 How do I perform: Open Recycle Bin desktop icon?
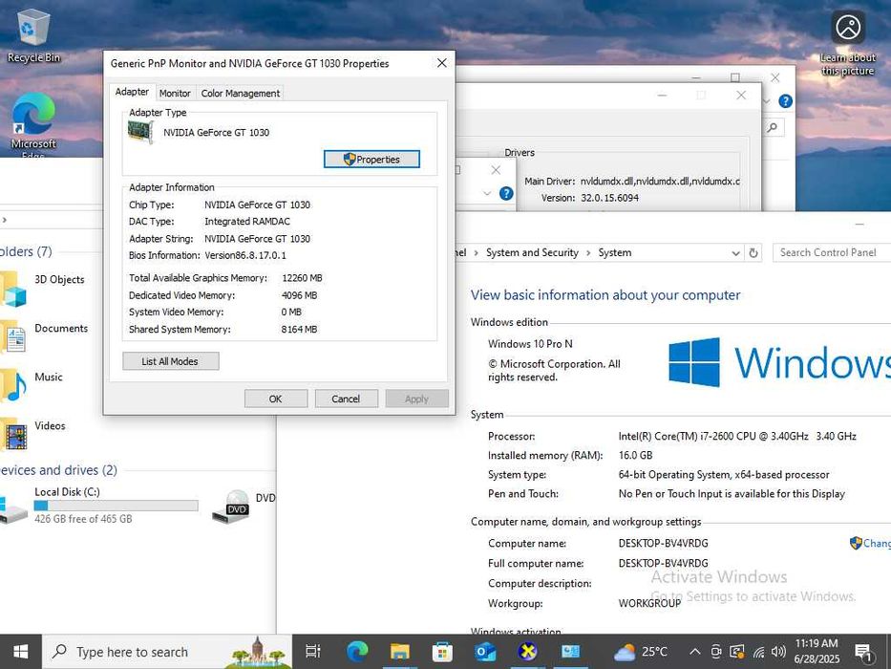point(33,35)
